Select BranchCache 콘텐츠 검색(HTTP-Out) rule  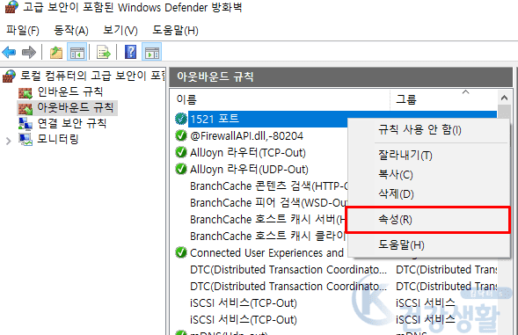point(269,186)
